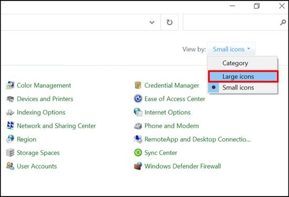Open the RemoteApp and Desktop Connections icon
This screenshot has width=289, height=197.
click(x=138, y=139)
